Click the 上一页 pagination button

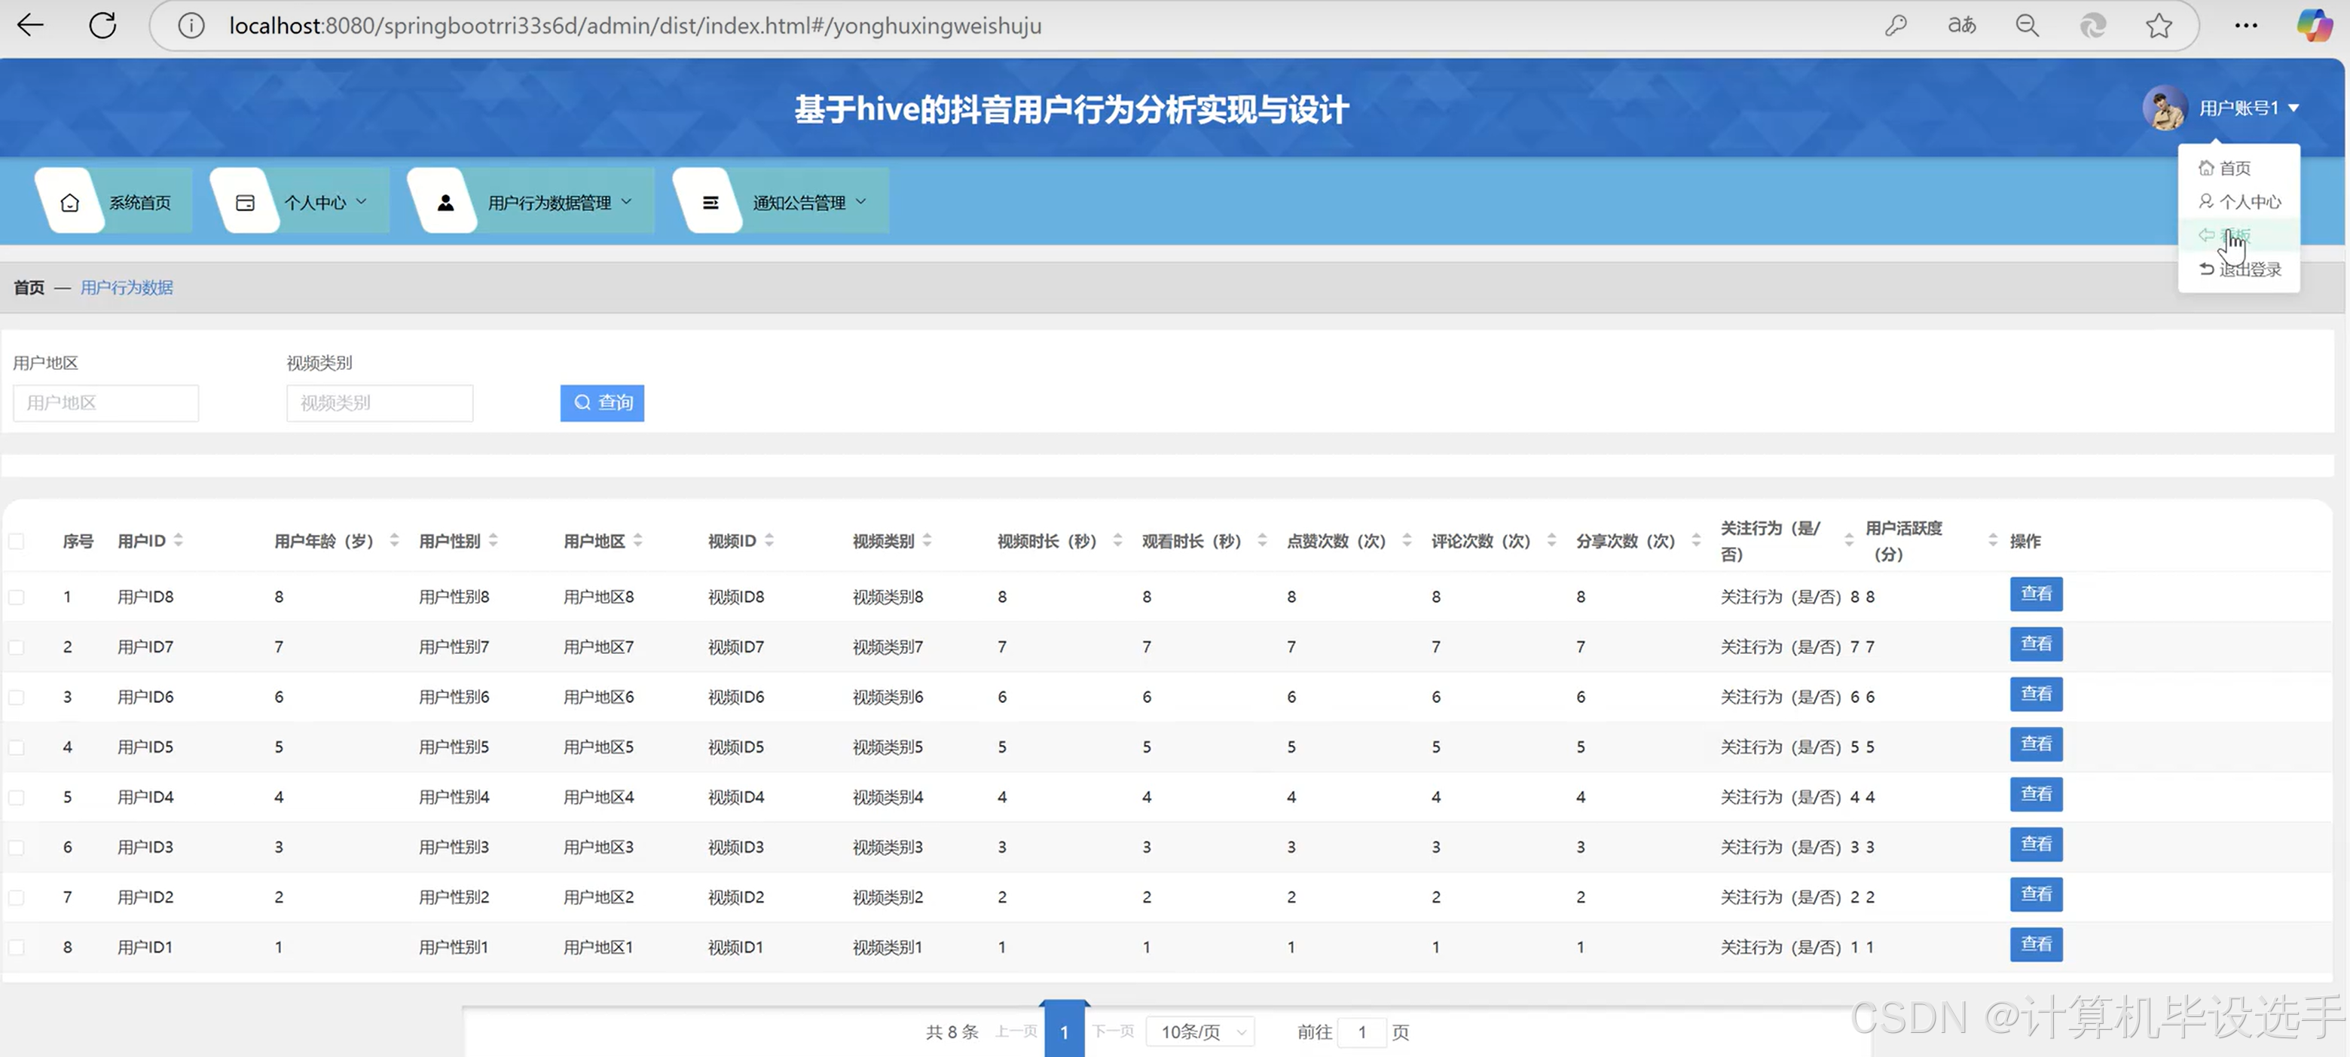coord(1016,1031)
